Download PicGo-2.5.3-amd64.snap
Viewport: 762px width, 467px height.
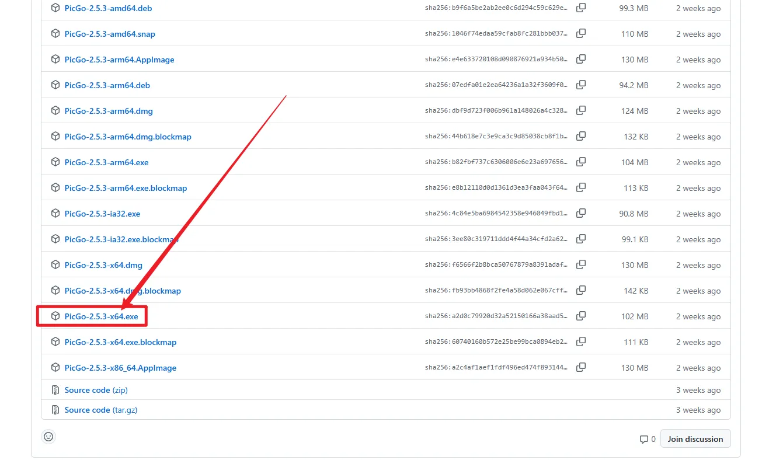click(x=110, y=34)
